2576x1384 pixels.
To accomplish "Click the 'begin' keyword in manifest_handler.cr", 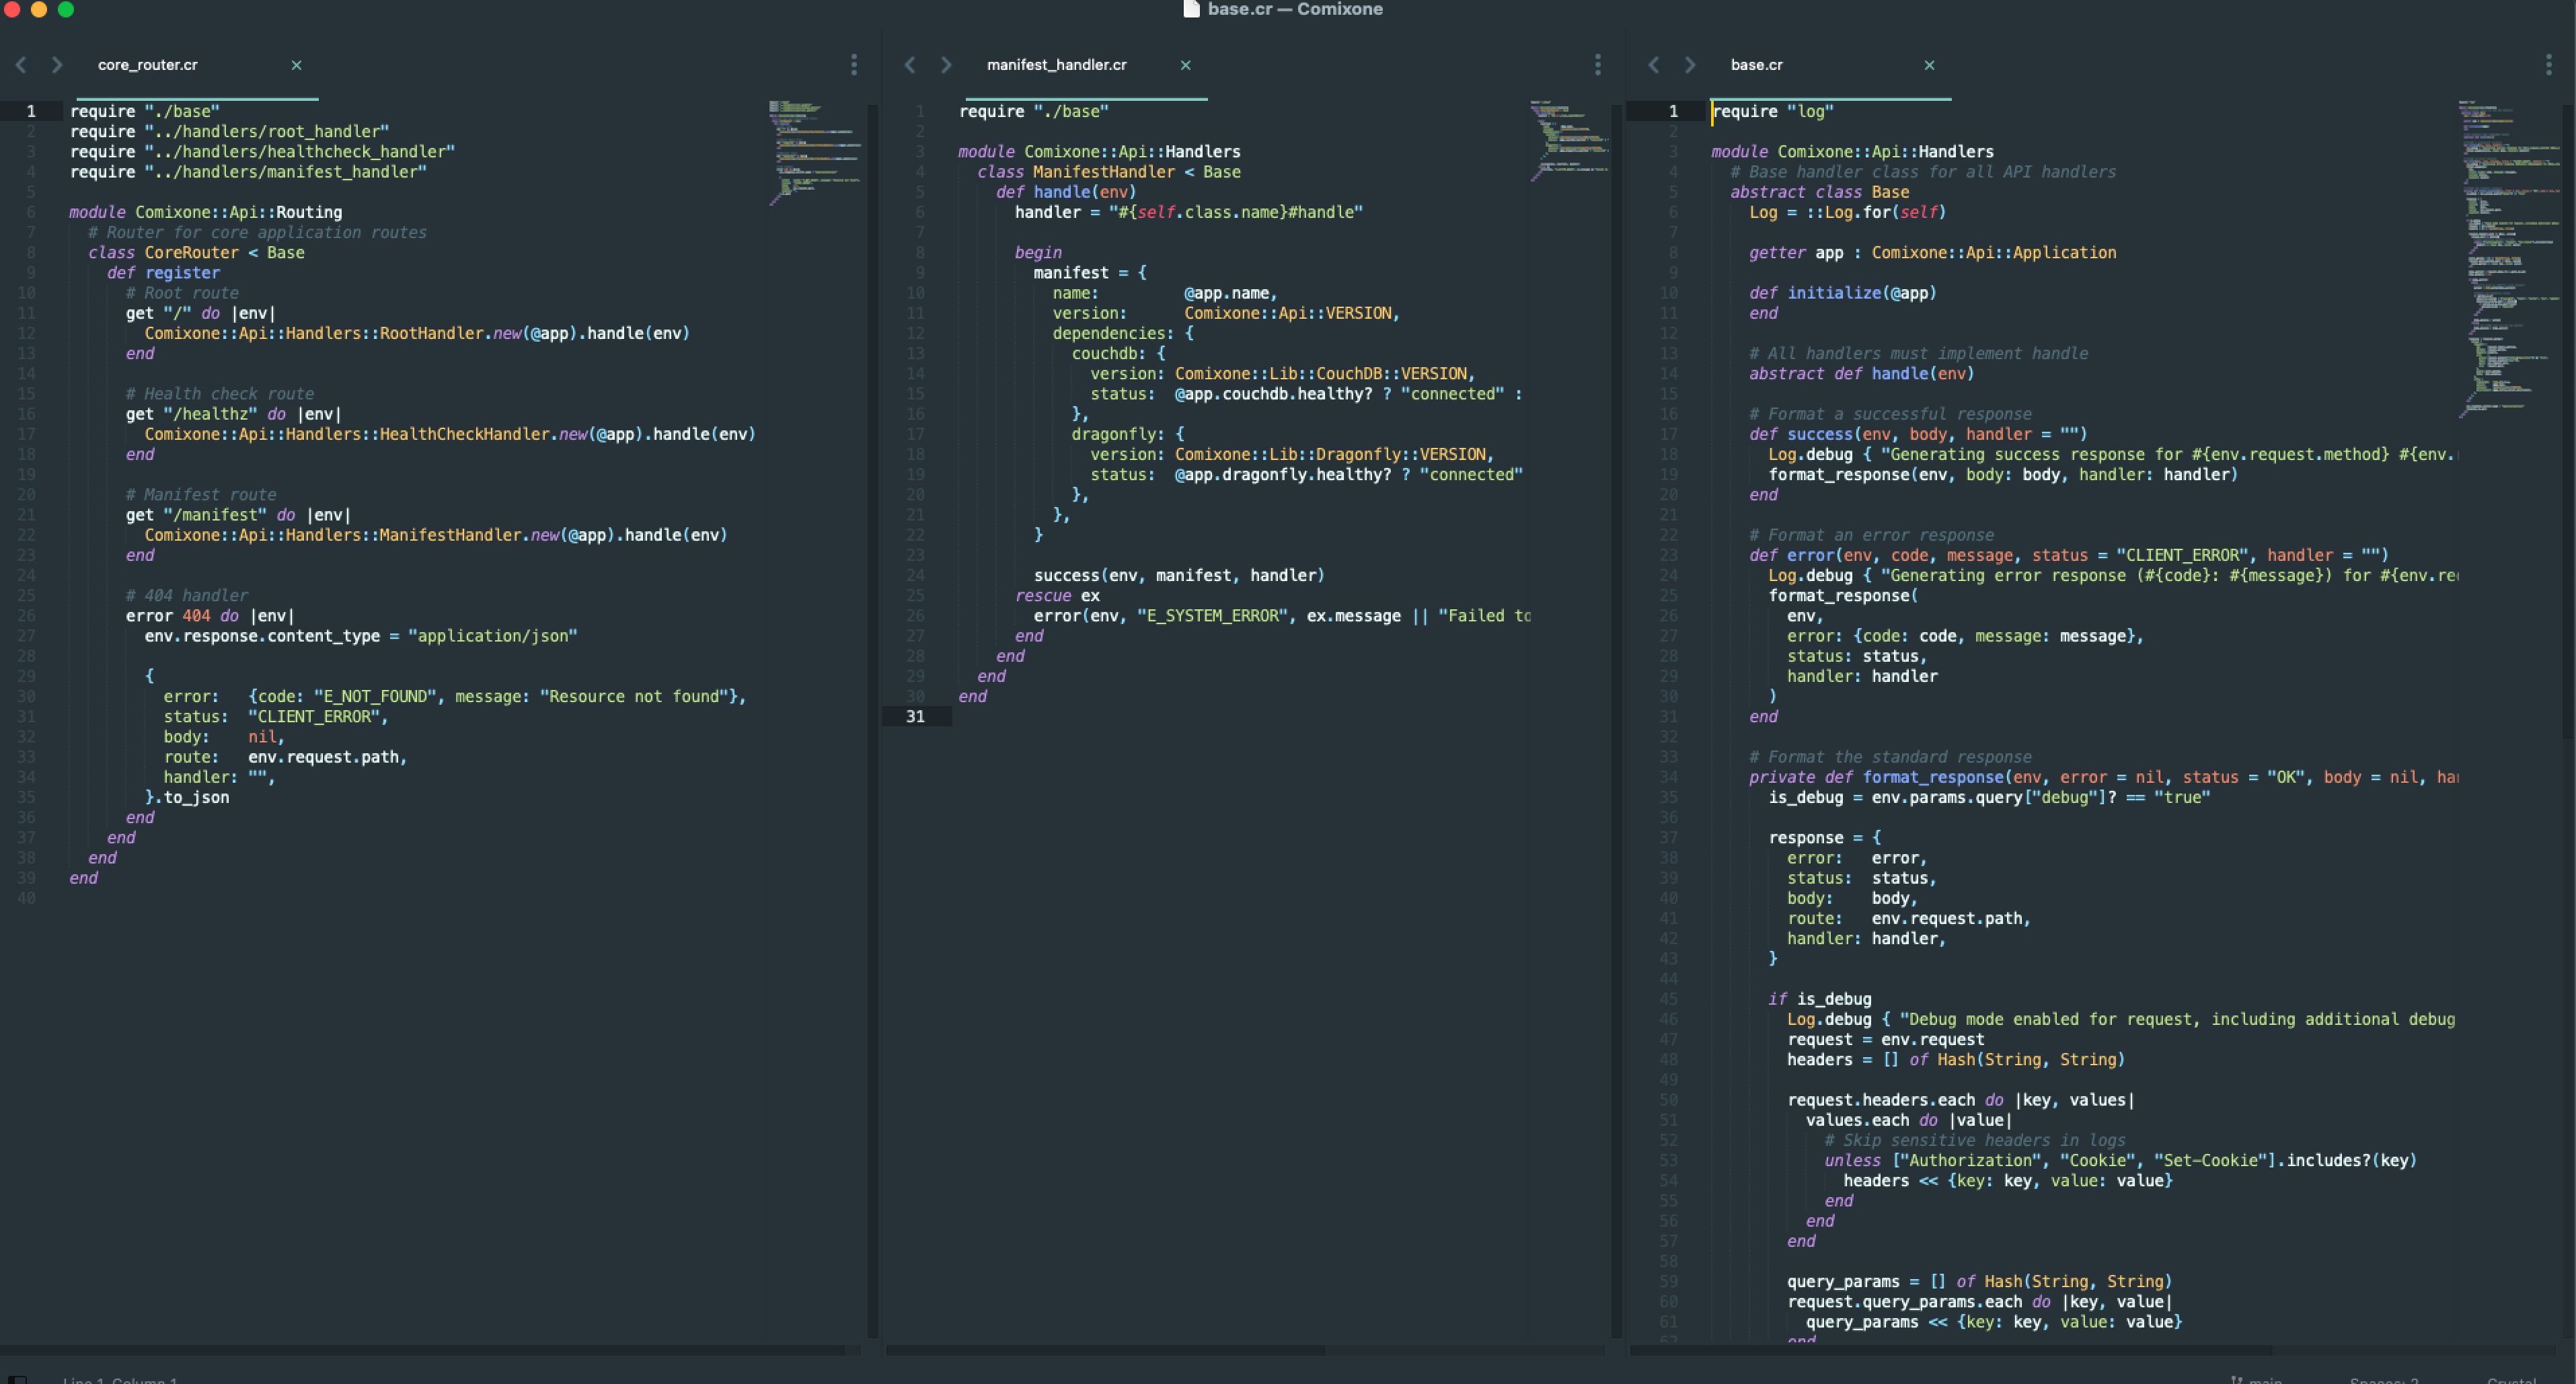I will 1038,253.
